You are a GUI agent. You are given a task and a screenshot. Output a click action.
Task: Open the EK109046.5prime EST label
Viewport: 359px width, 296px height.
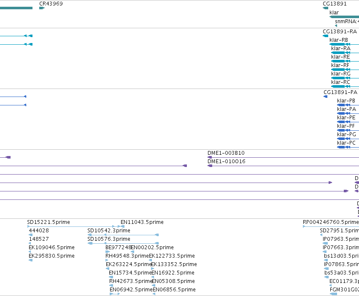51,248
